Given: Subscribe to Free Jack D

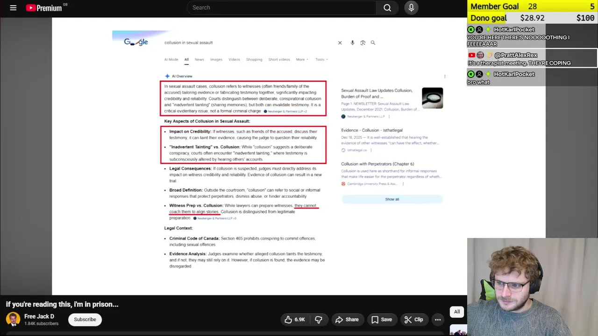Looking at the screenshot, I should (x=85, y=320).
